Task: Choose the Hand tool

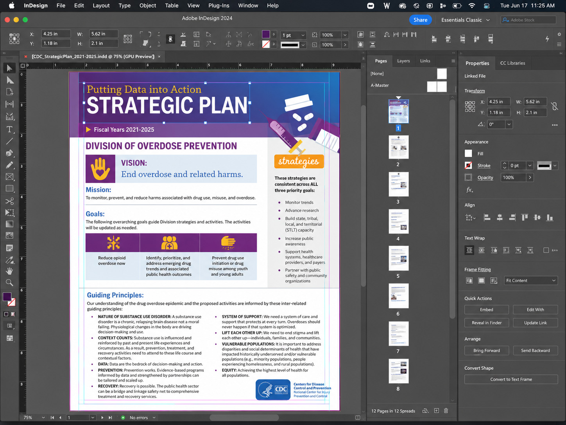Action: (x=10, y=271)
